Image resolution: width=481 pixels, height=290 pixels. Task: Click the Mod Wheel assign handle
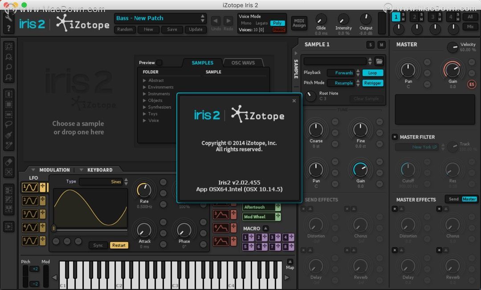tap(278, 217)
